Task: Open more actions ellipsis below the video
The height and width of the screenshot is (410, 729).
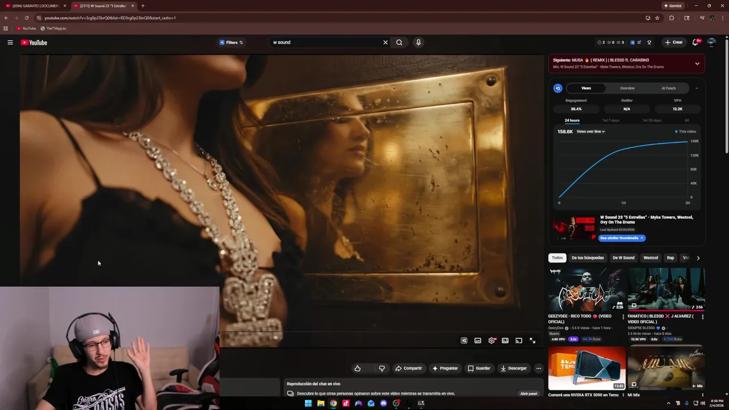Action: pyautogui.click(x=538, y=368)
